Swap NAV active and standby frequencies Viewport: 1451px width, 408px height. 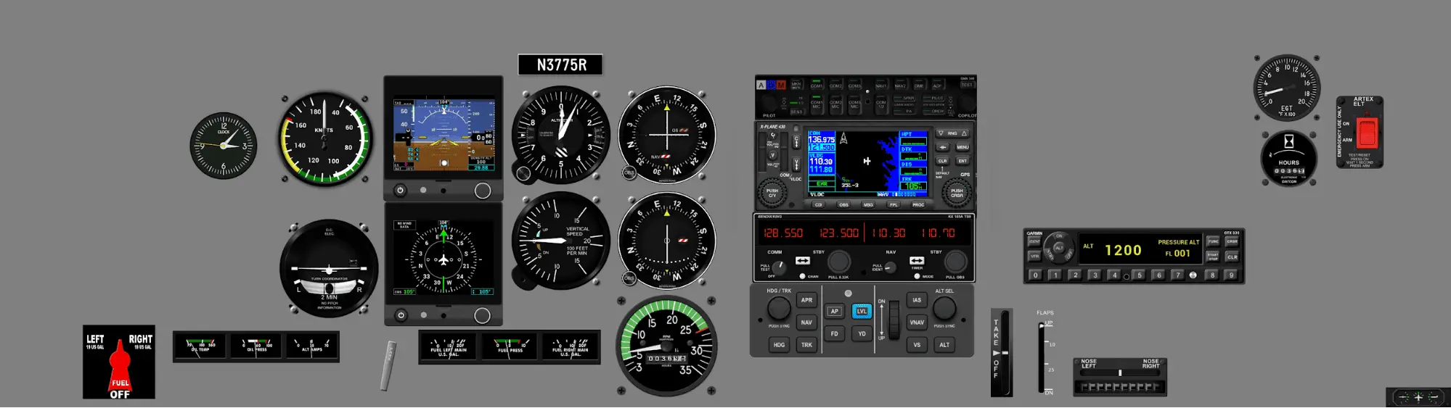point(917,261)
